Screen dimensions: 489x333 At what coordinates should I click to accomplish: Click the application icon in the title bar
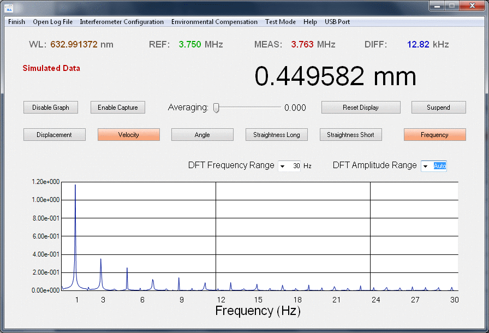tap(9, 8)
